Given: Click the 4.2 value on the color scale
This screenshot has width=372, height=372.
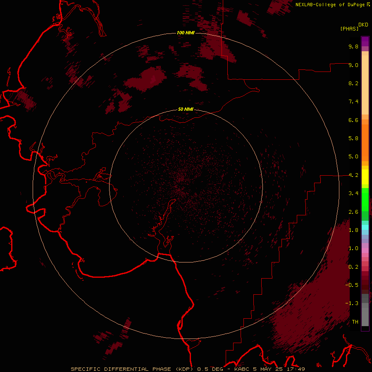Looking at the screenshot, I should coord(353,175).
